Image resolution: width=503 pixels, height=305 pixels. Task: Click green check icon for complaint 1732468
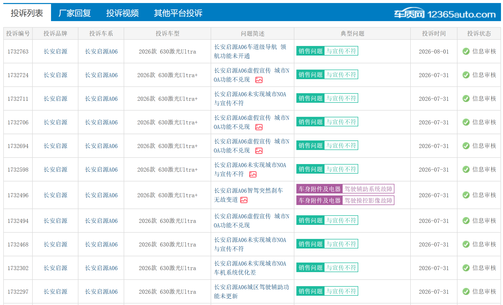466,244
